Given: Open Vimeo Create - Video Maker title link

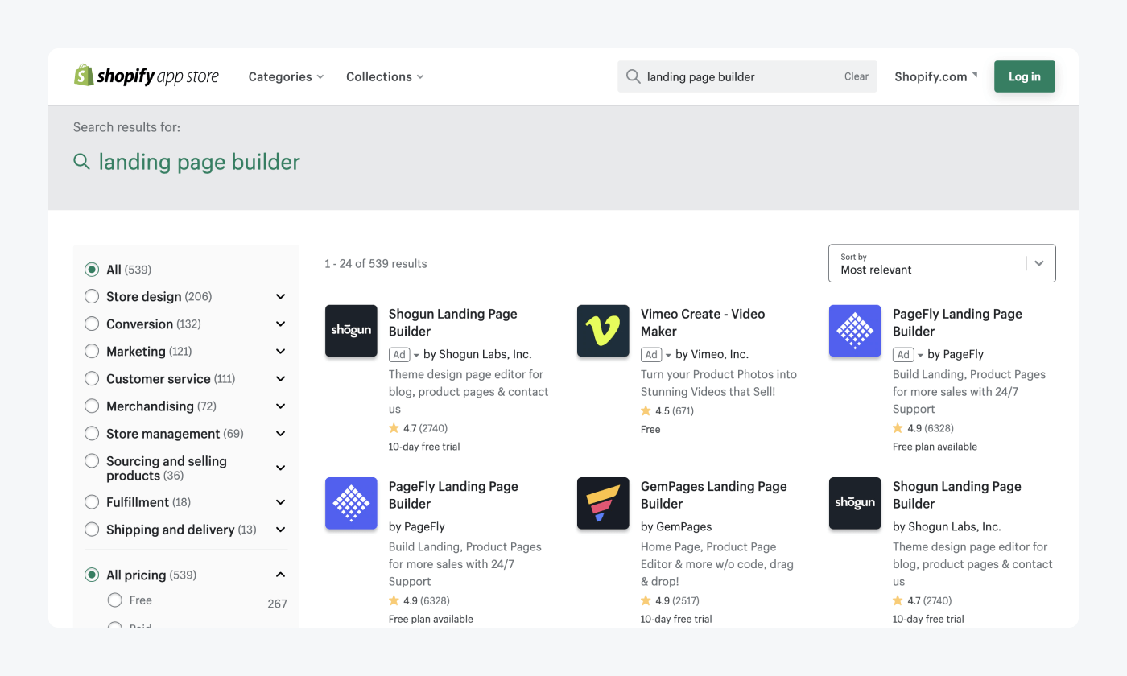Looking at the screenshot, I should tap(703, 323).
